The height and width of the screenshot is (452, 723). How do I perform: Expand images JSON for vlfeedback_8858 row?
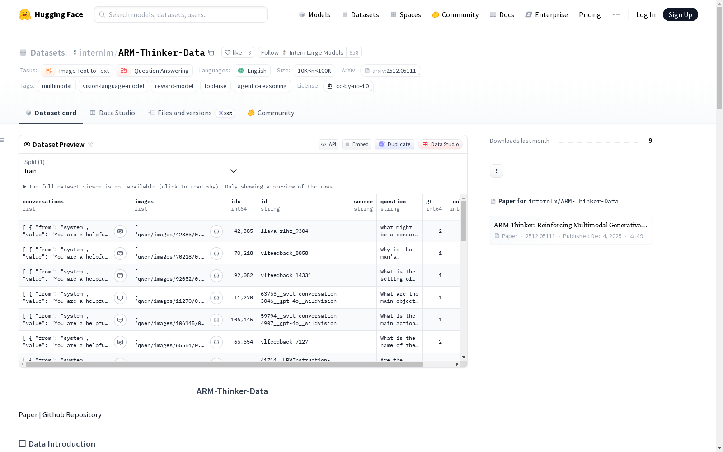216,253
